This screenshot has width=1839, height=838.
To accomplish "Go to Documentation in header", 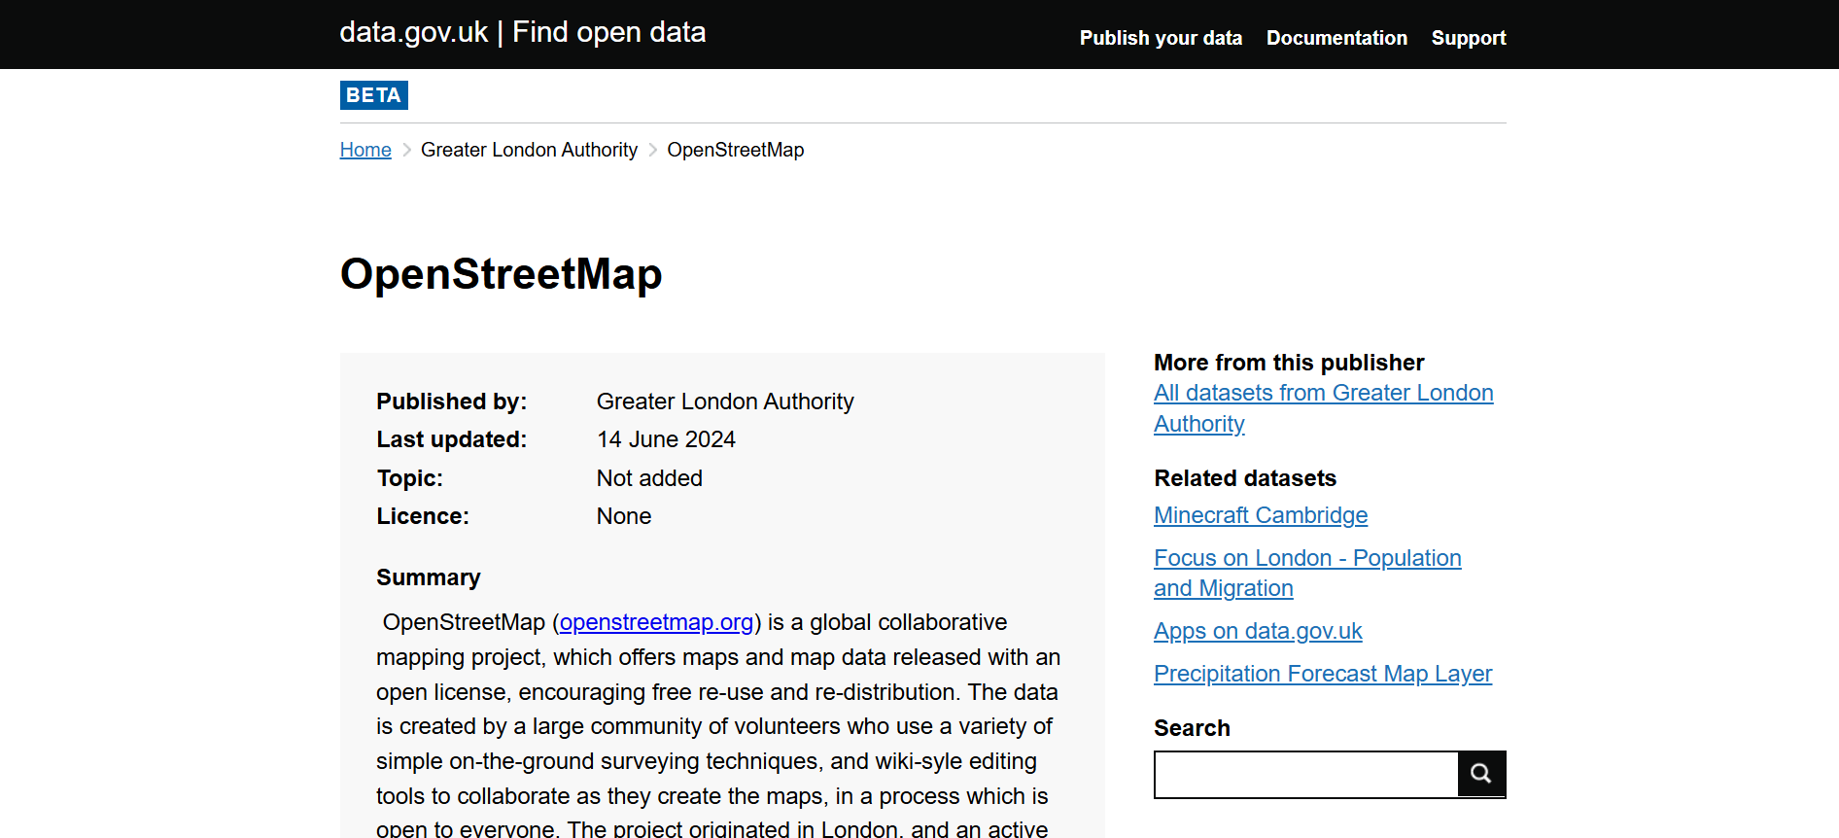I will 1336,38.
